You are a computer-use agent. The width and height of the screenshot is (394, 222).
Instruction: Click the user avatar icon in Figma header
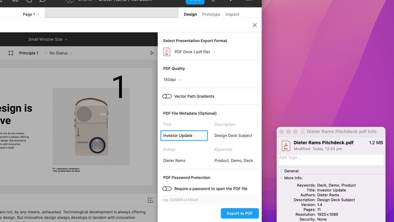tap(70, 1)
